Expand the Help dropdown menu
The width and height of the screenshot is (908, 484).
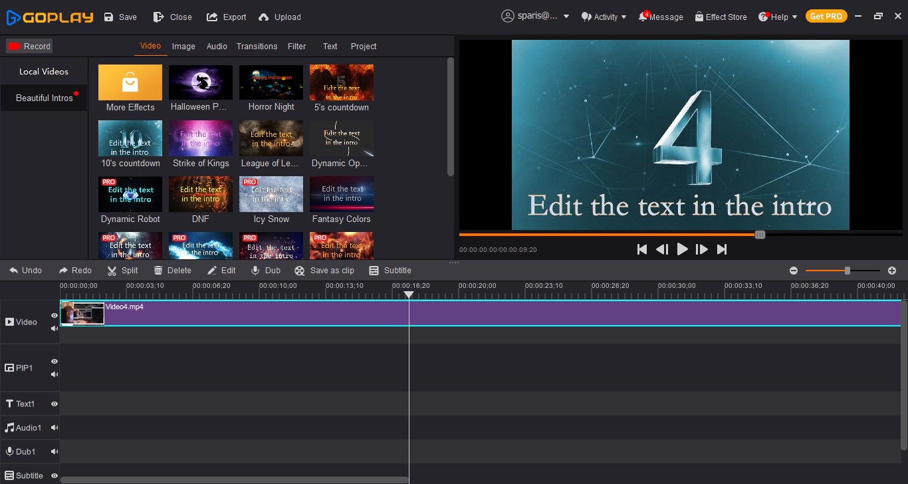(778, 17)
